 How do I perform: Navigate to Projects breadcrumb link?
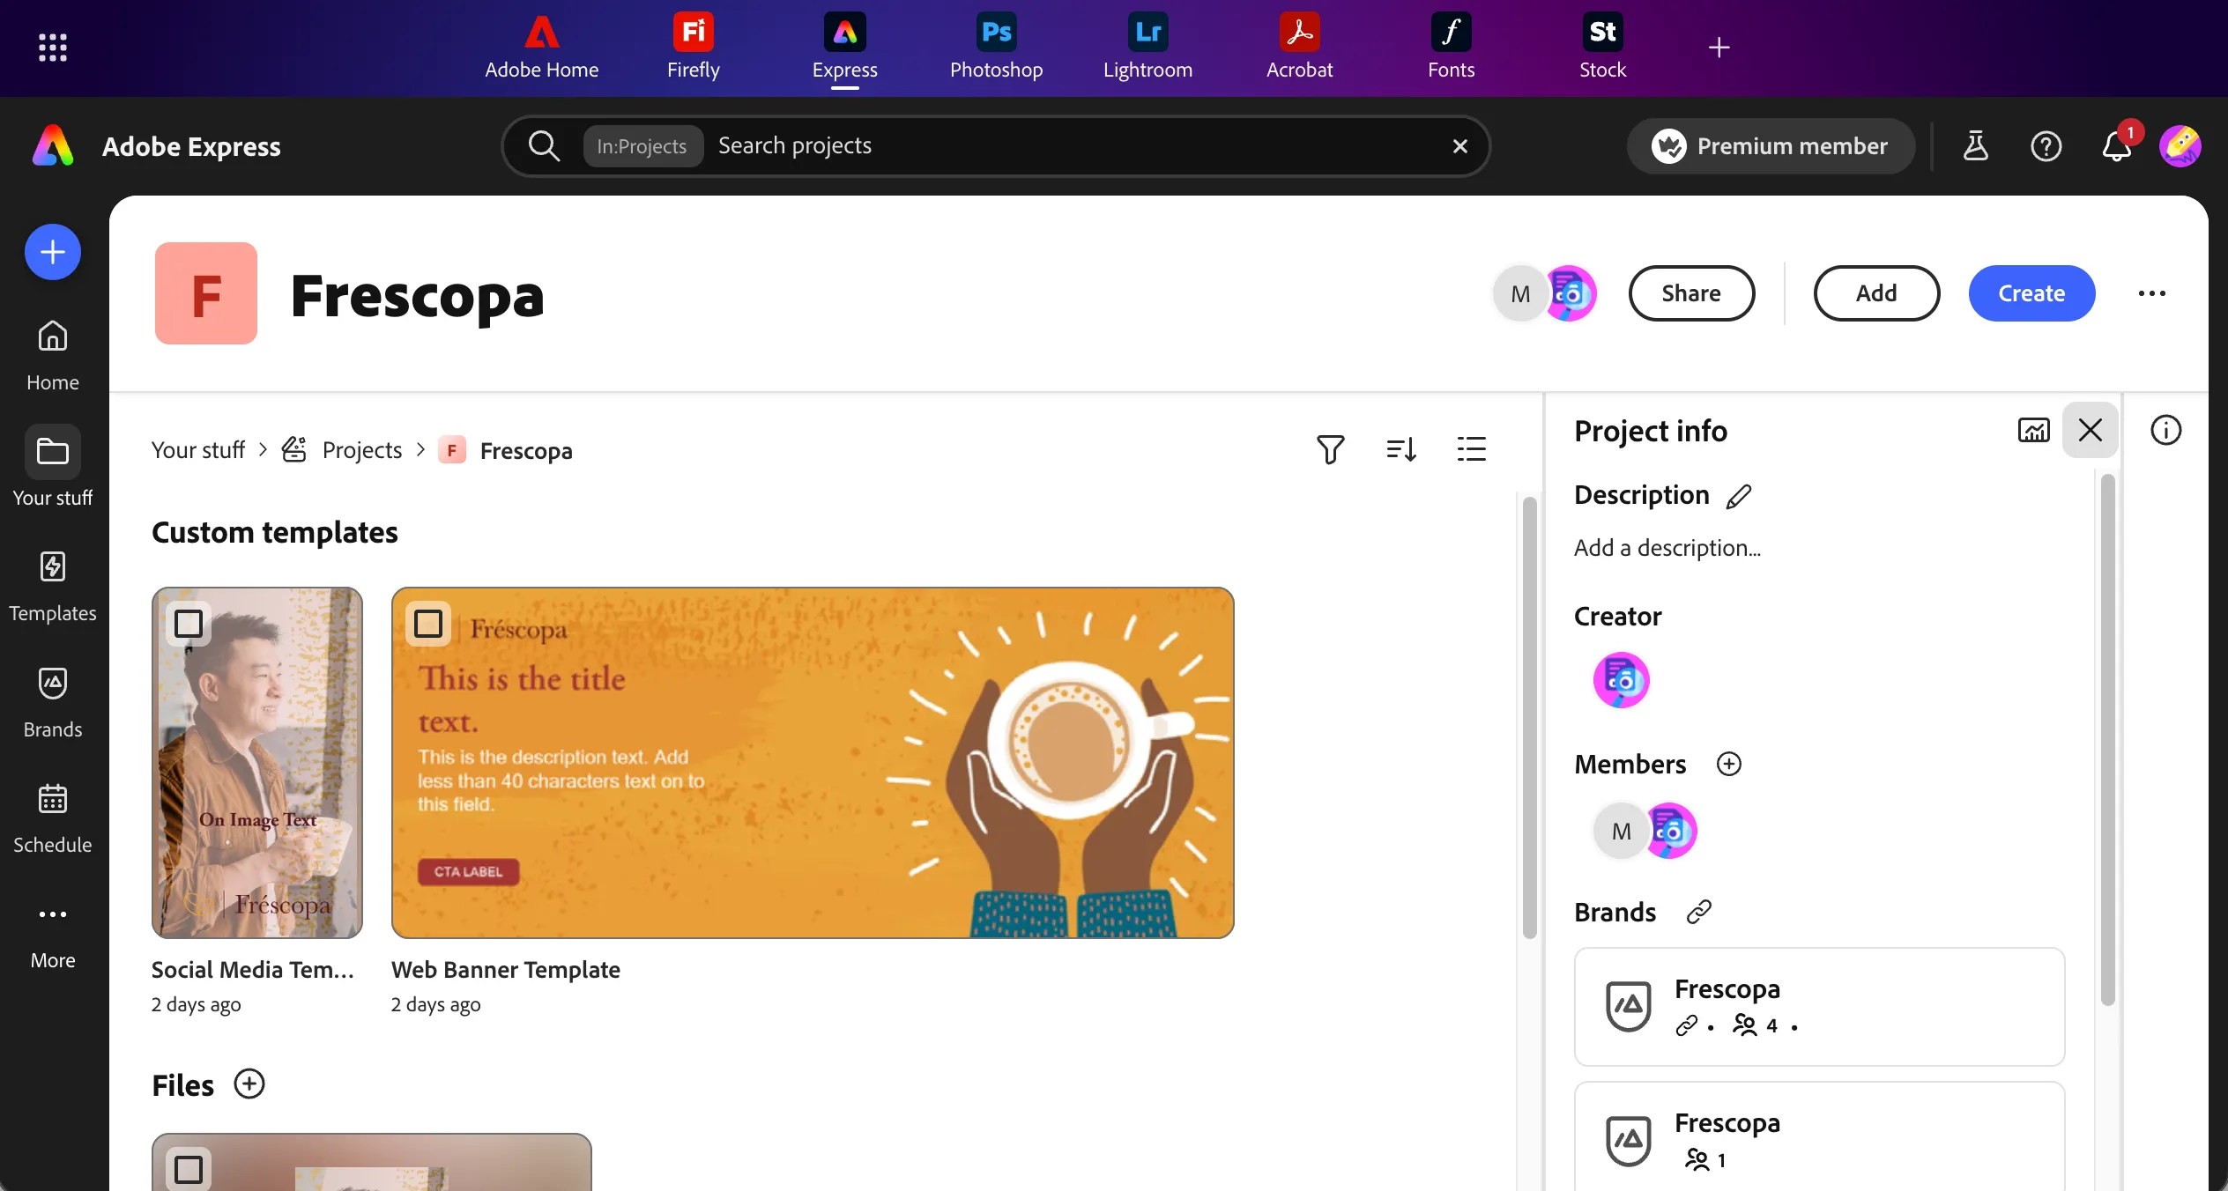(x=361, y=450)
